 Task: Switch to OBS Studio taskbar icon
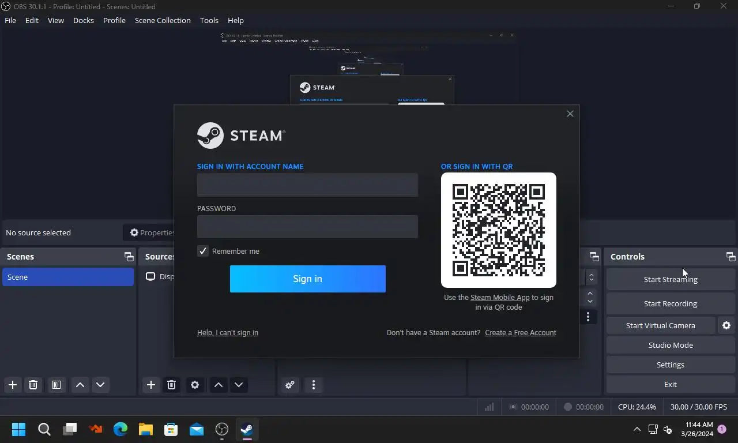222,429
